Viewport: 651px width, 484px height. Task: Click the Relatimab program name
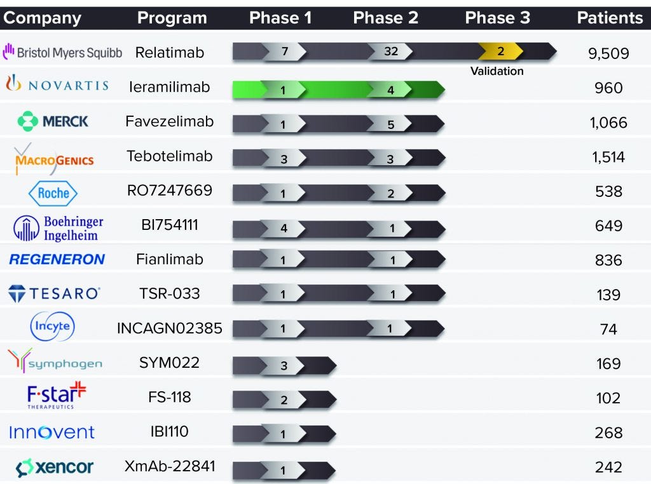(170, 52)
